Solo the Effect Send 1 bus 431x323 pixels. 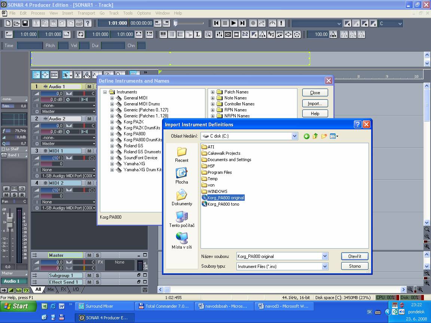point(97,282)
